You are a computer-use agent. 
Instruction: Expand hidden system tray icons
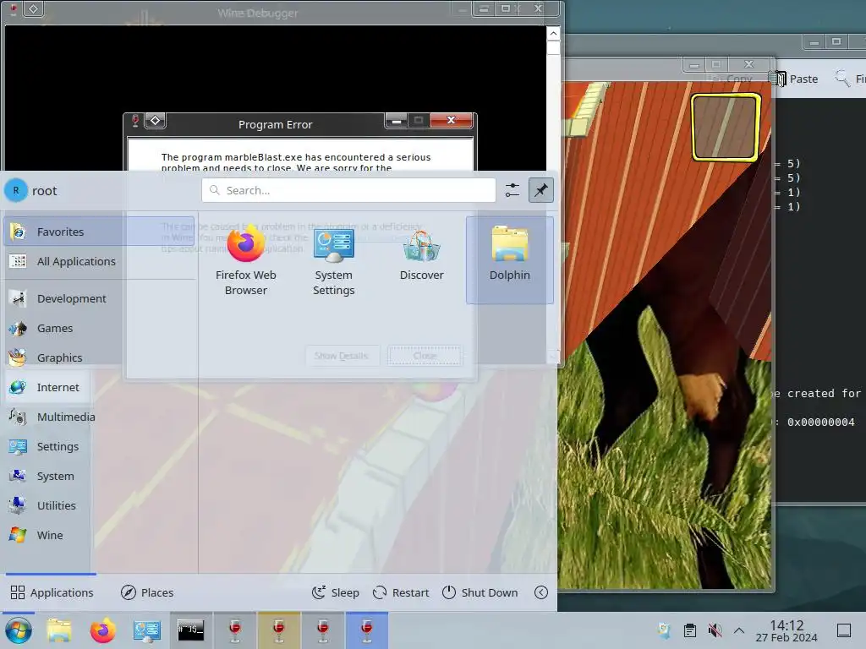pyautogui.click(x=739, y=630)
